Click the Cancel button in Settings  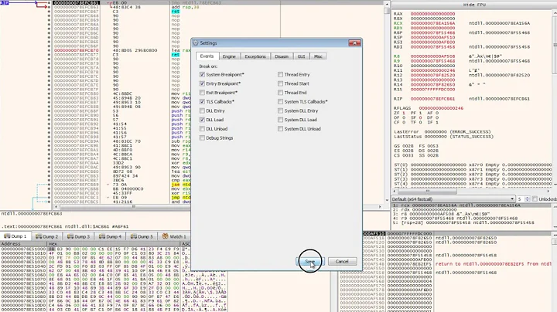tap(342, 261)
